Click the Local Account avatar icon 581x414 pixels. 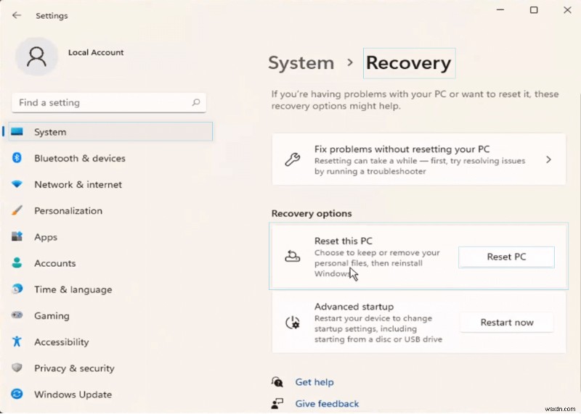(36, 57)
